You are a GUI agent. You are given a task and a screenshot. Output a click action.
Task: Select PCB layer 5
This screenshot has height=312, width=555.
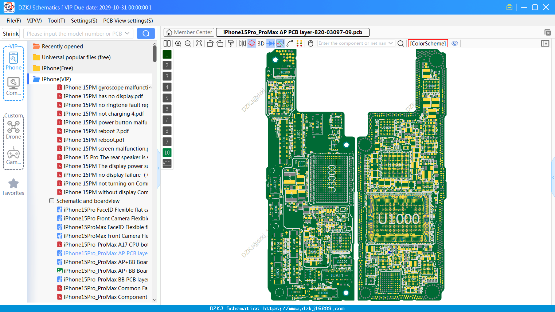pos(167,98)
